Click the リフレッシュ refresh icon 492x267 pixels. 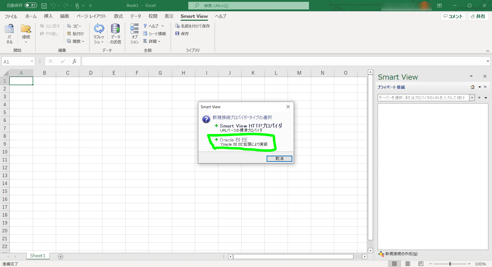99,29
